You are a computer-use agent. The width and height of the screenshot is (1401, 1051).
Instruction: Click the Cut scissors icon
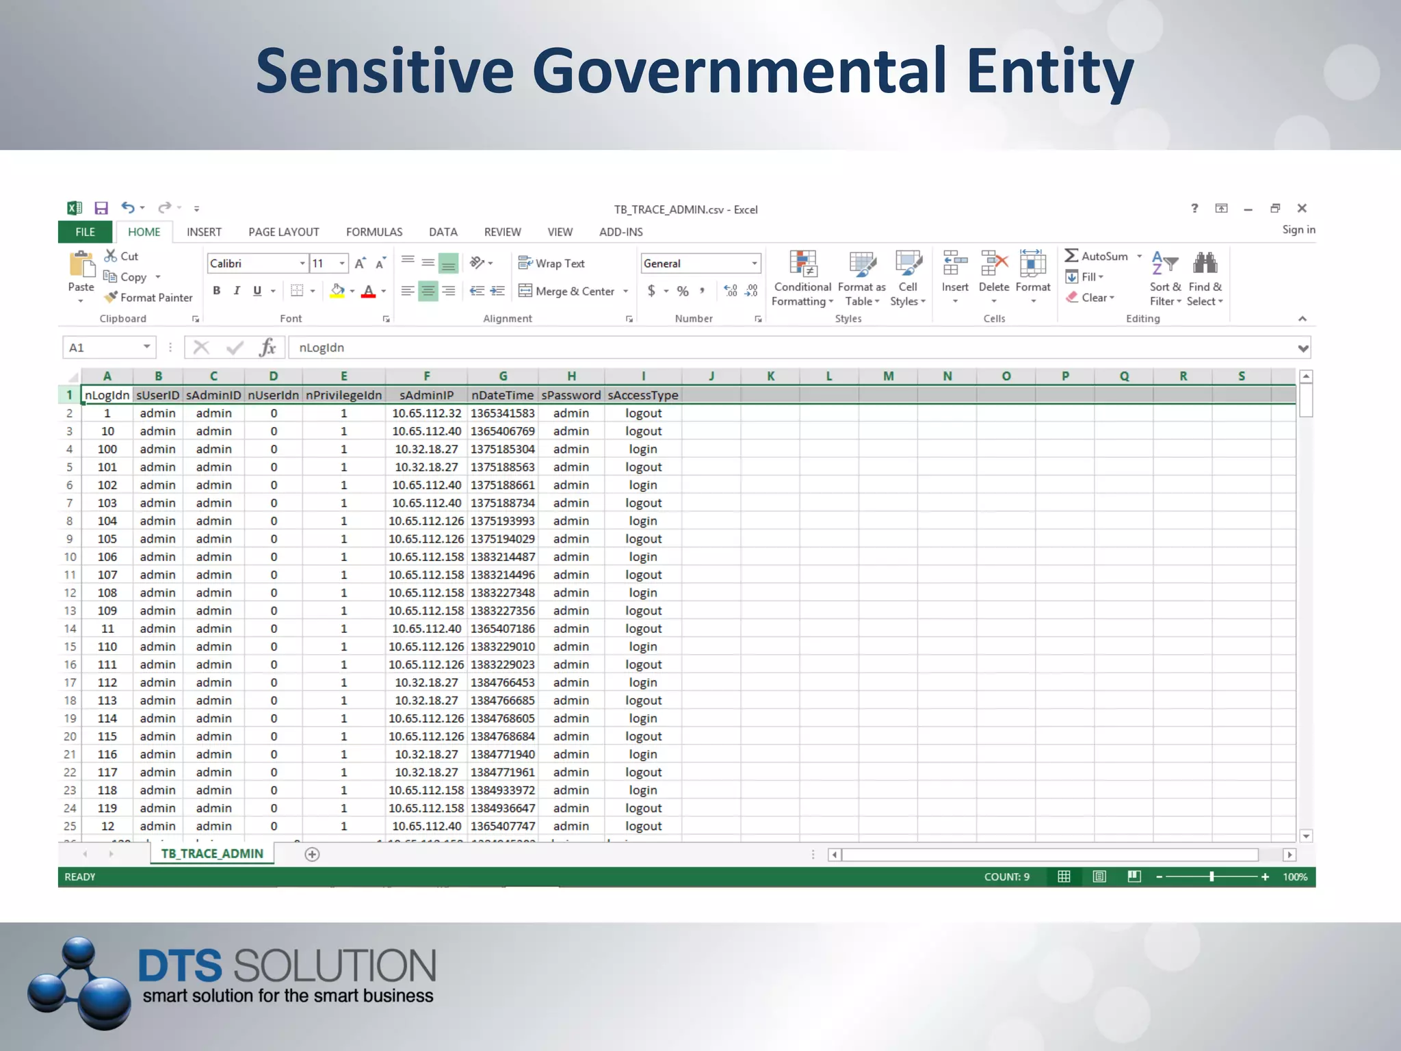111,256
